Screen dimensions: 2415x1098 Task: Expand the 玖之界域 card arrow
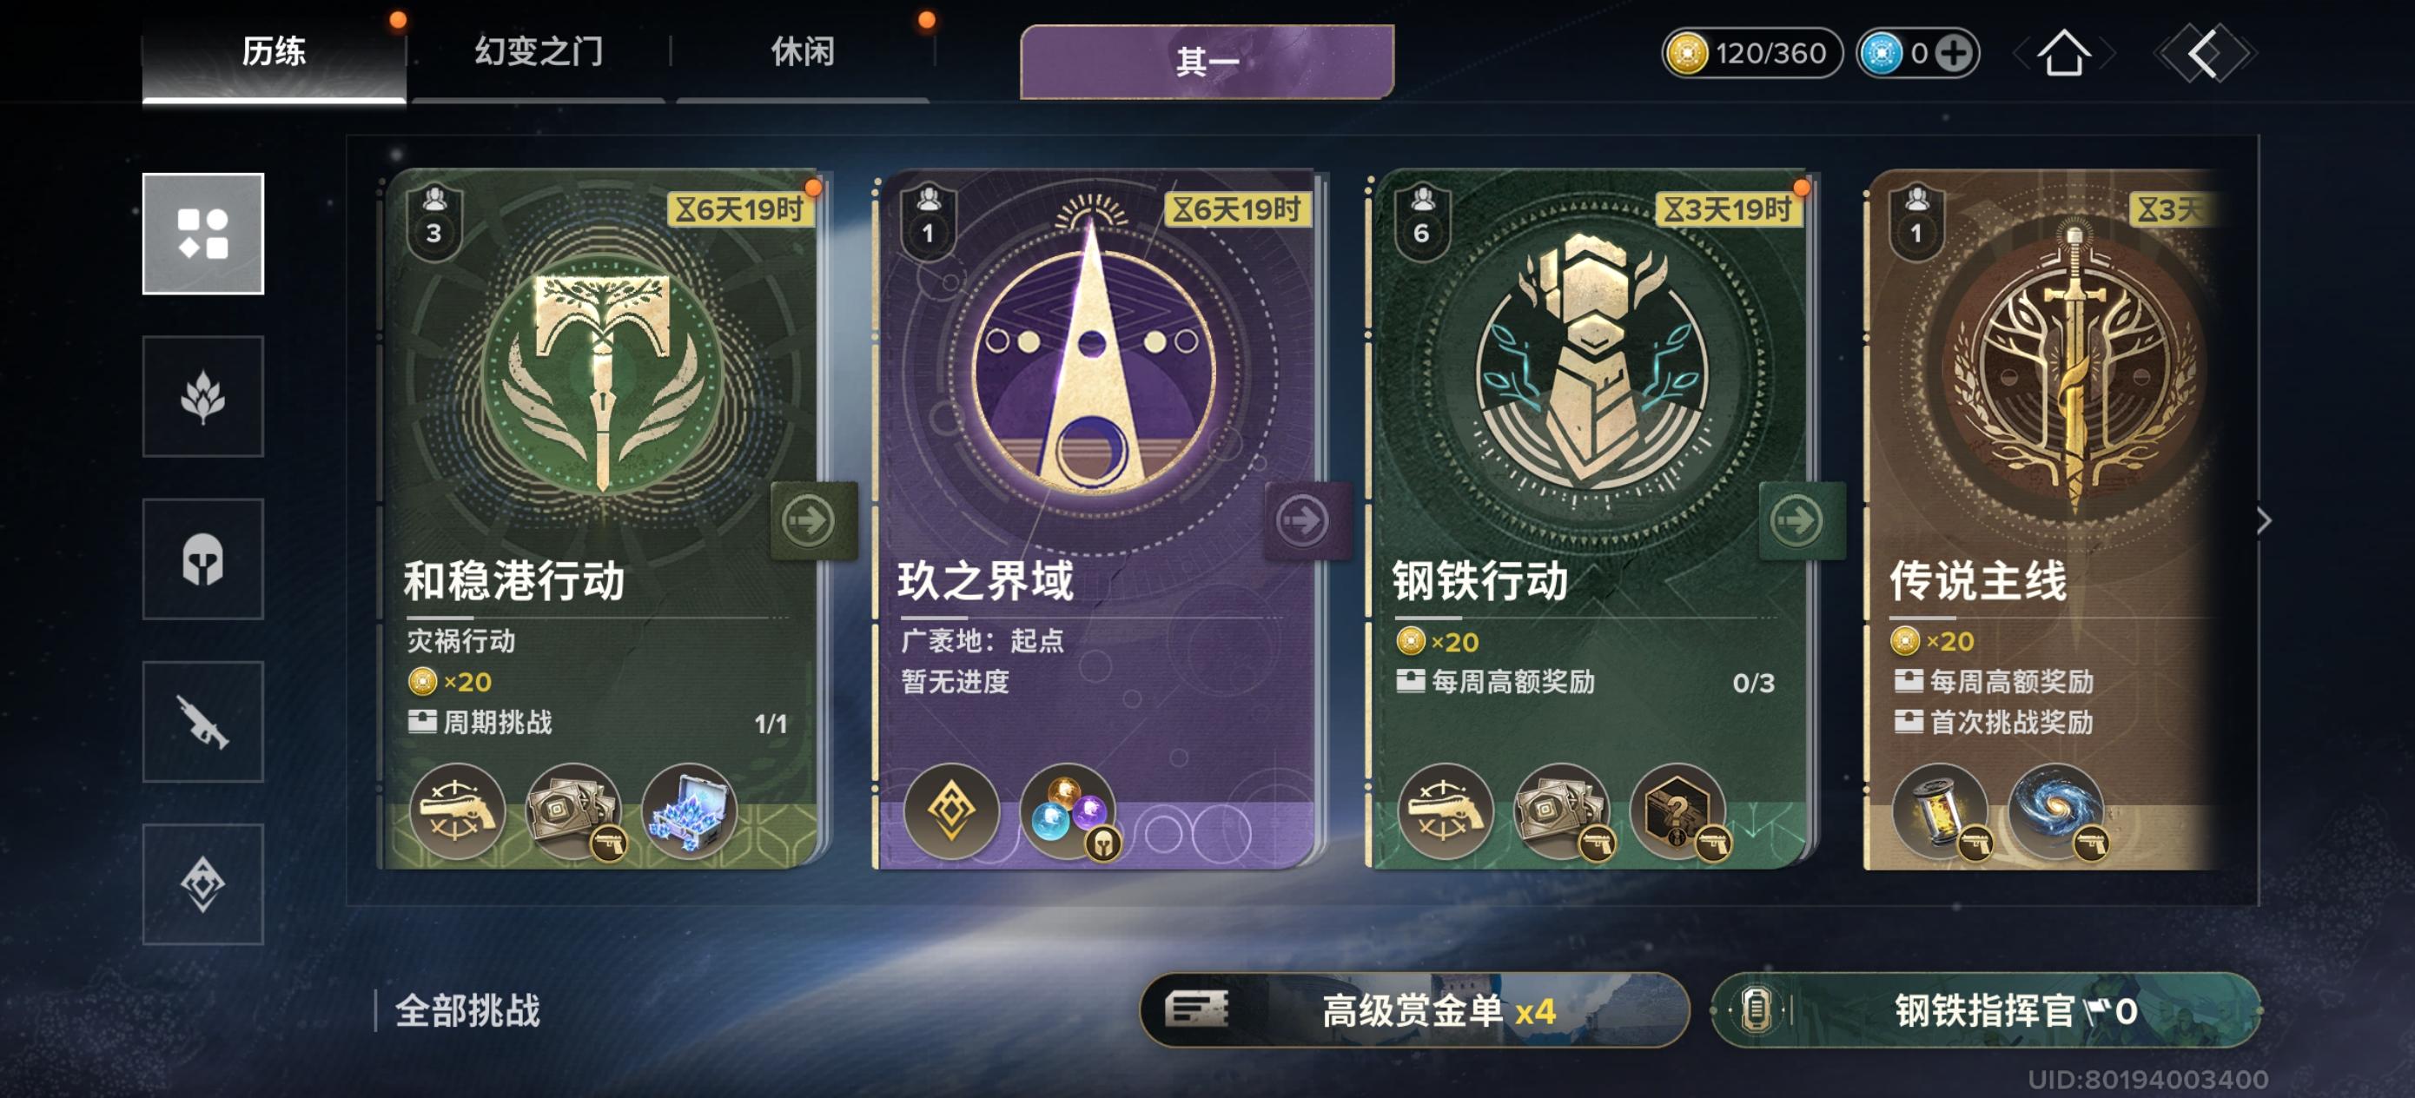point(1306,520)
